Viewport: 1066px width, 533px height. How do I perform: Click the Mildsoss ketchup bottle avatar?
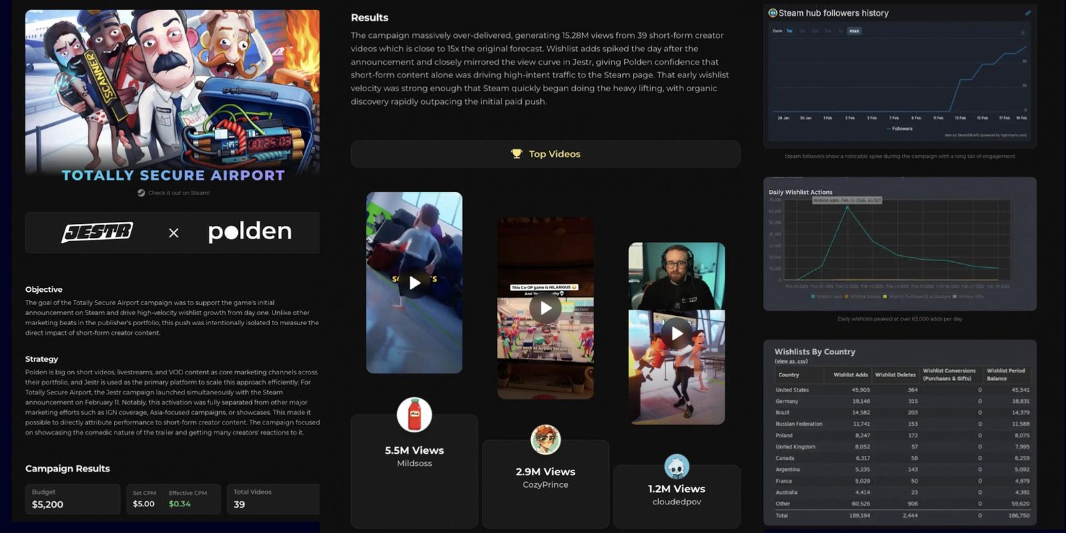(x=414, y=415)
